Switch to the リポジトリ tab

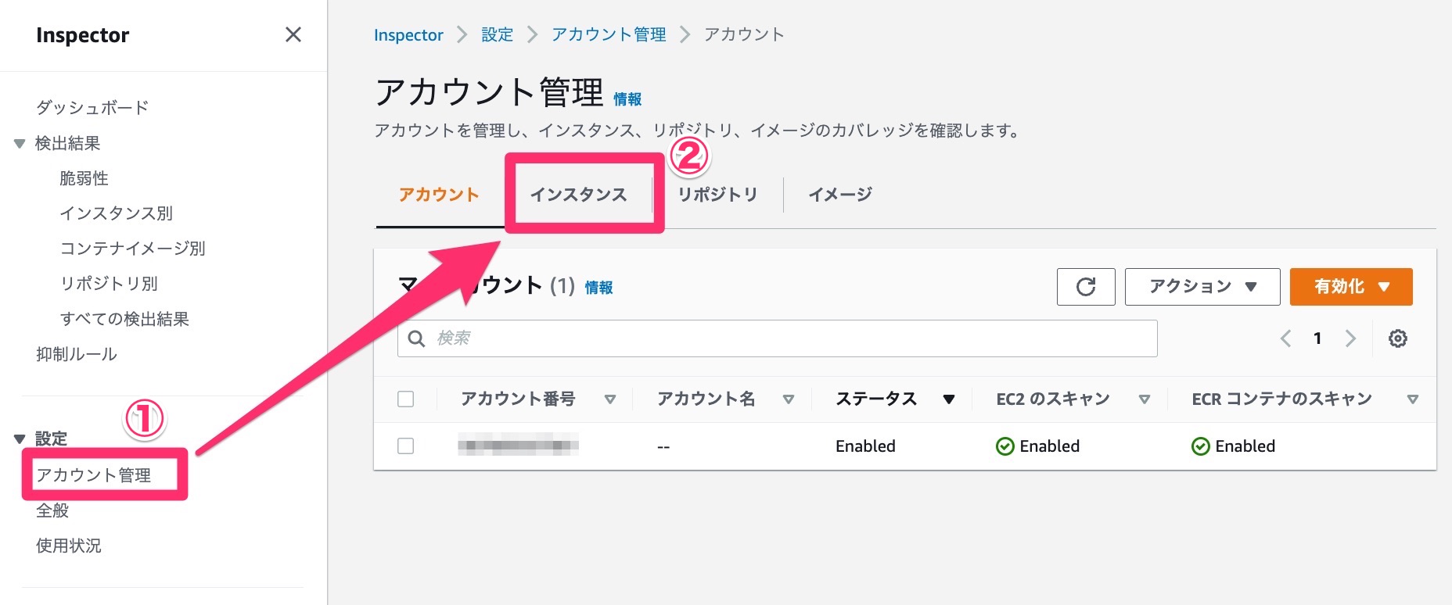(717, 195)
